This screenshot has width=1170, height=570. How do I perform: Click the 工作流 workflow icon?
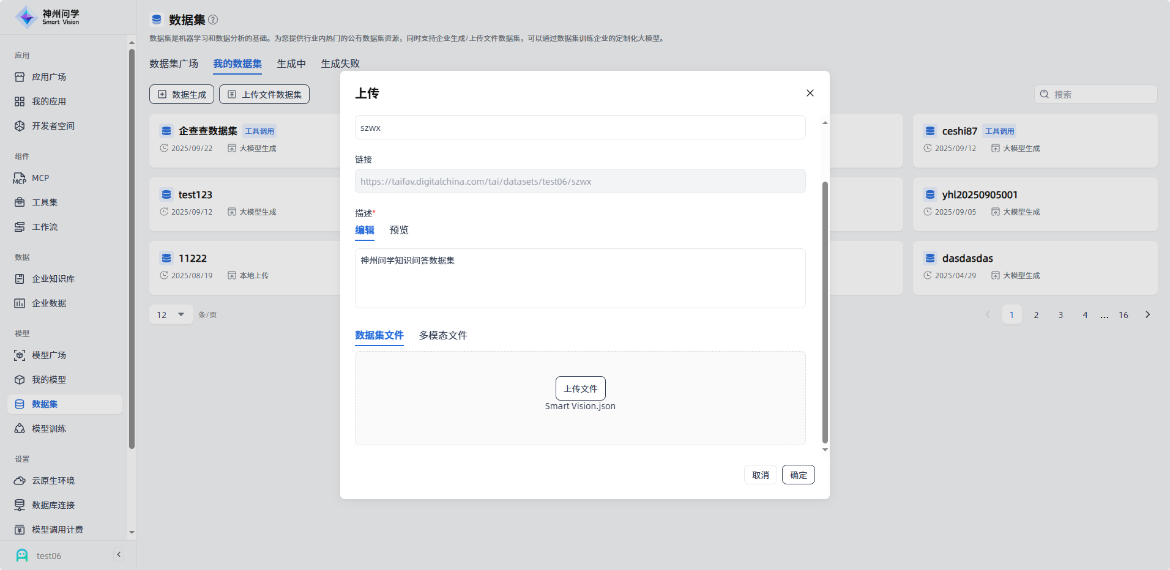[x=20, y=227]
